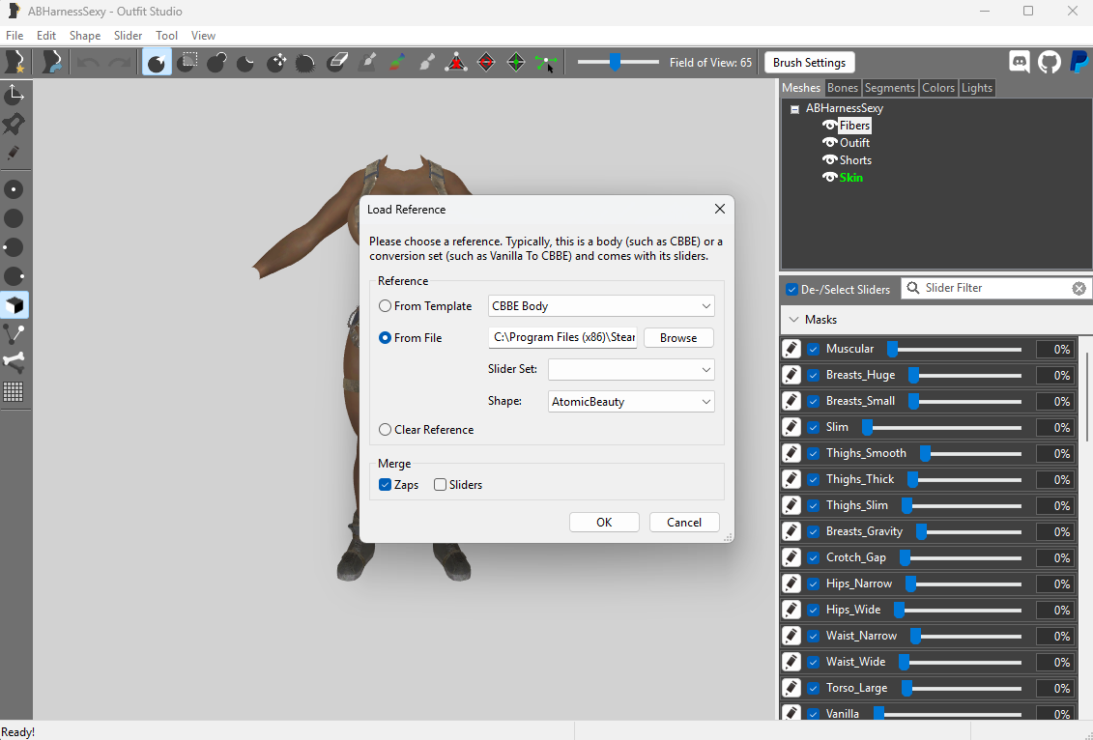Select the Inflate brush tool
This screenshot has height=740, width=1093.
click(x=216, y=62)
